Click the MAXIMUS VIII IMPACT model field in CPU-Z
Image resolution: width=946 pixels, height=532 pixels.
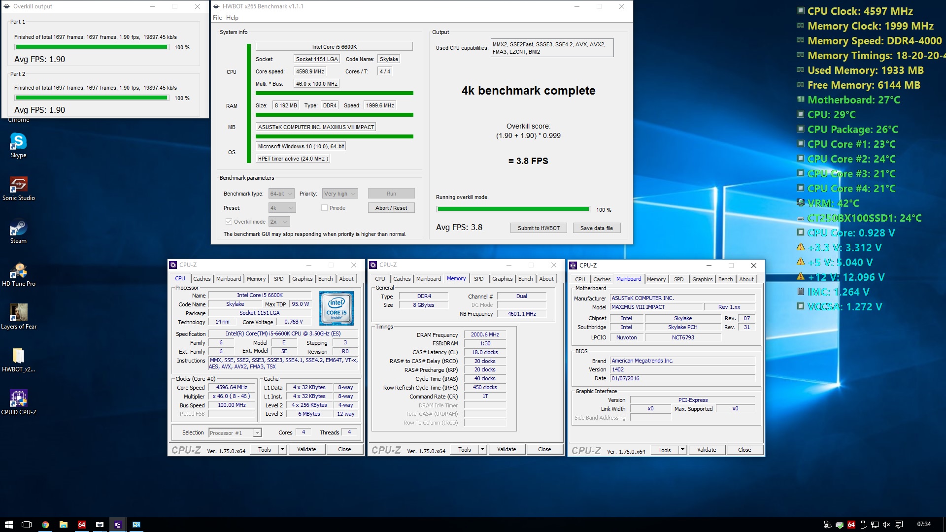coord(656,307)
